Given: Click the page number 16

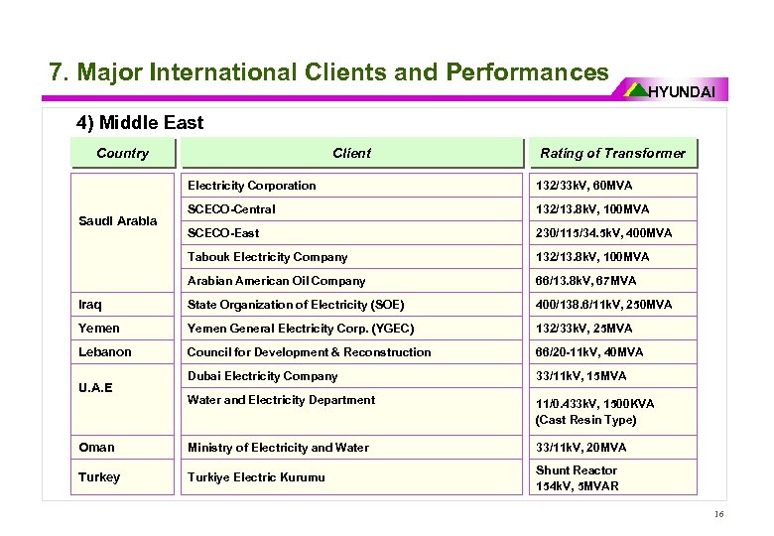Looking at the screenshot, I should (719, 514).
